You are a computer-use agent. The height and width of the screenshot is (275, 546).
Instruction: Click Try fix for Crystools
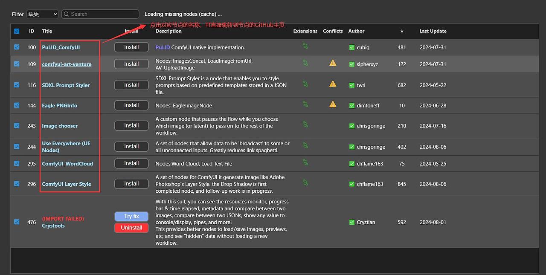[131, 216]
